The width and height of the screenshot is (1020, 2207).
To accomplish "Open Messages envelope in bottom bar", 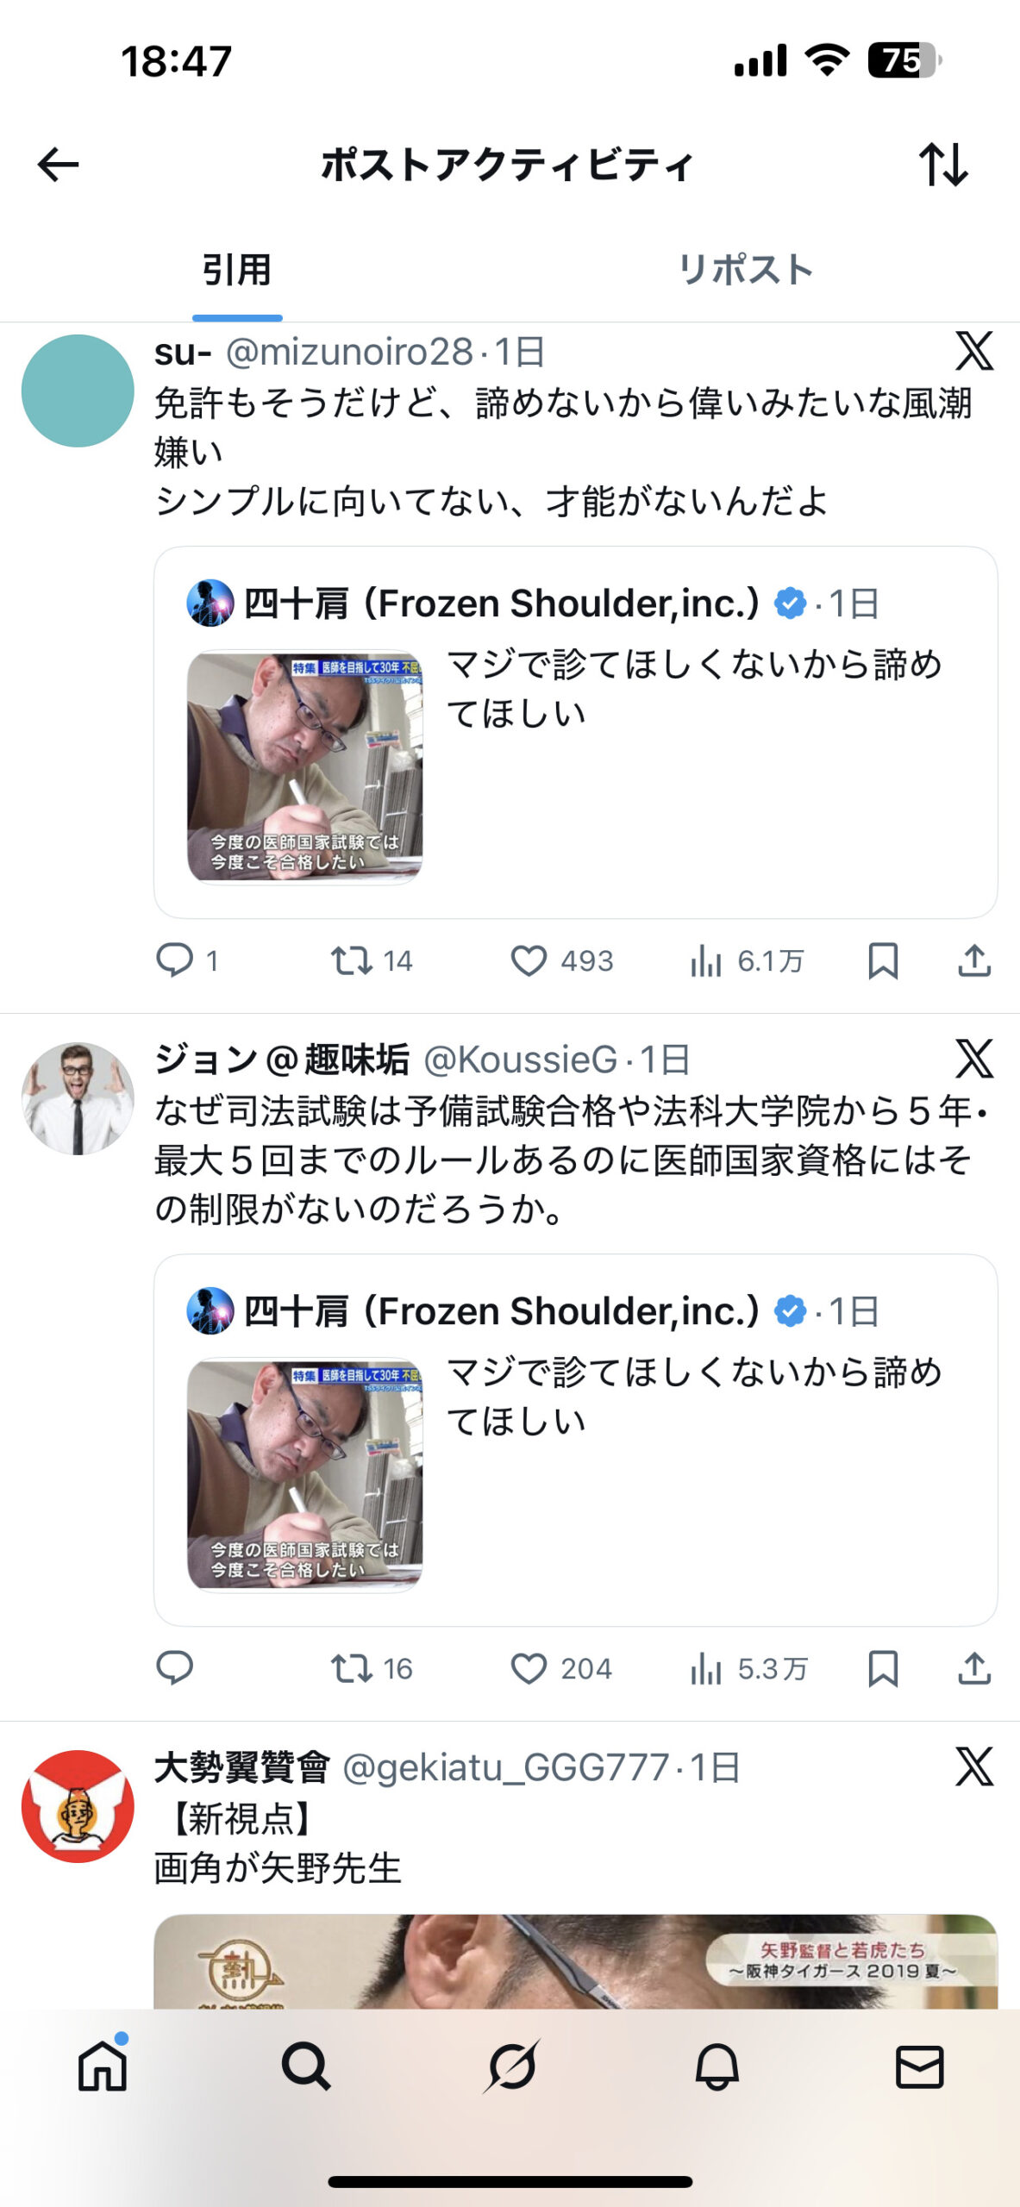I will (x=920, y=2066).
